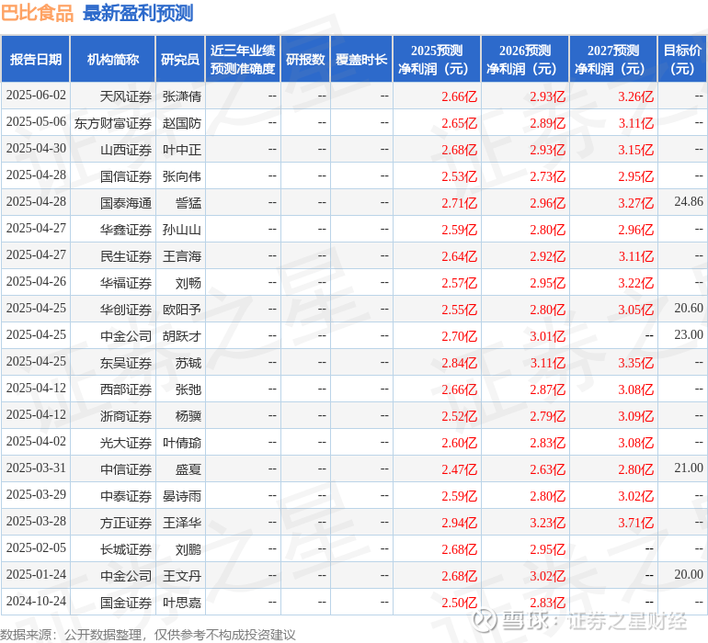This screenshot has height=643, width=708.
Task: Click analyst name 苏铖
Action: 188,363
